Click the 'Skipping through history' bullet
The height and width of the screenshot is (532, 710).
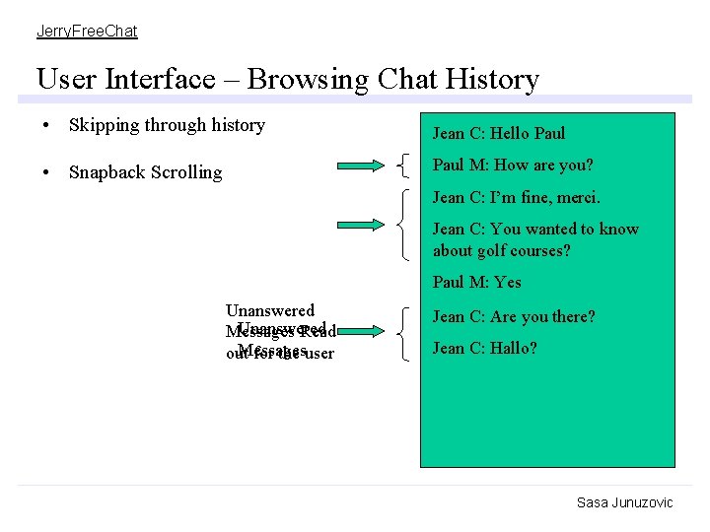click(x=167, y=125)
